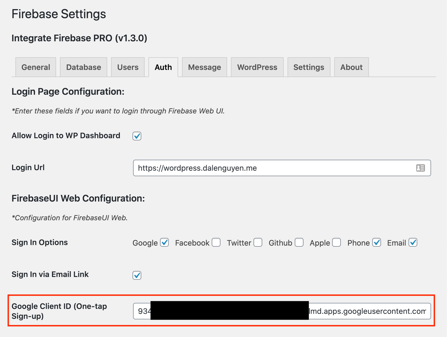
Task: Enable Facebook sign-in option
Action: pyautogui.click(x=216, y=243)
